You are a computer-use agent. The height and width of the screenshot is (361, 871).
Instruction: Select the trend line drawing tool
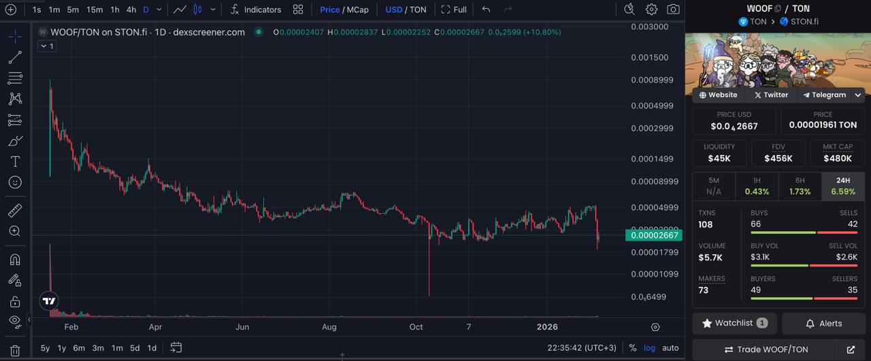coord(15,58)
